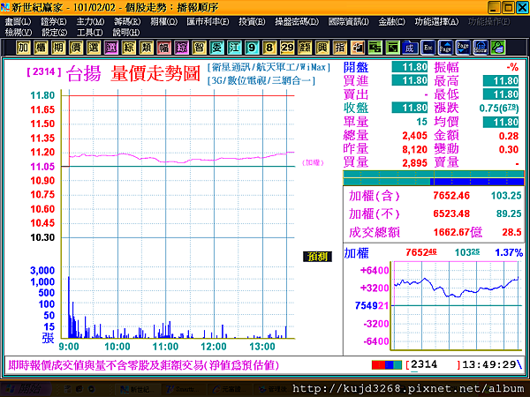Click the Page Up toolbar icon

point(445,48)
